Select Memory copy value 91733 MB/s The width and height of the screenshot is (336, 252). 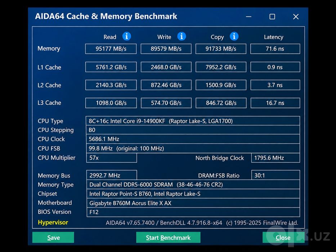point(221,49)
